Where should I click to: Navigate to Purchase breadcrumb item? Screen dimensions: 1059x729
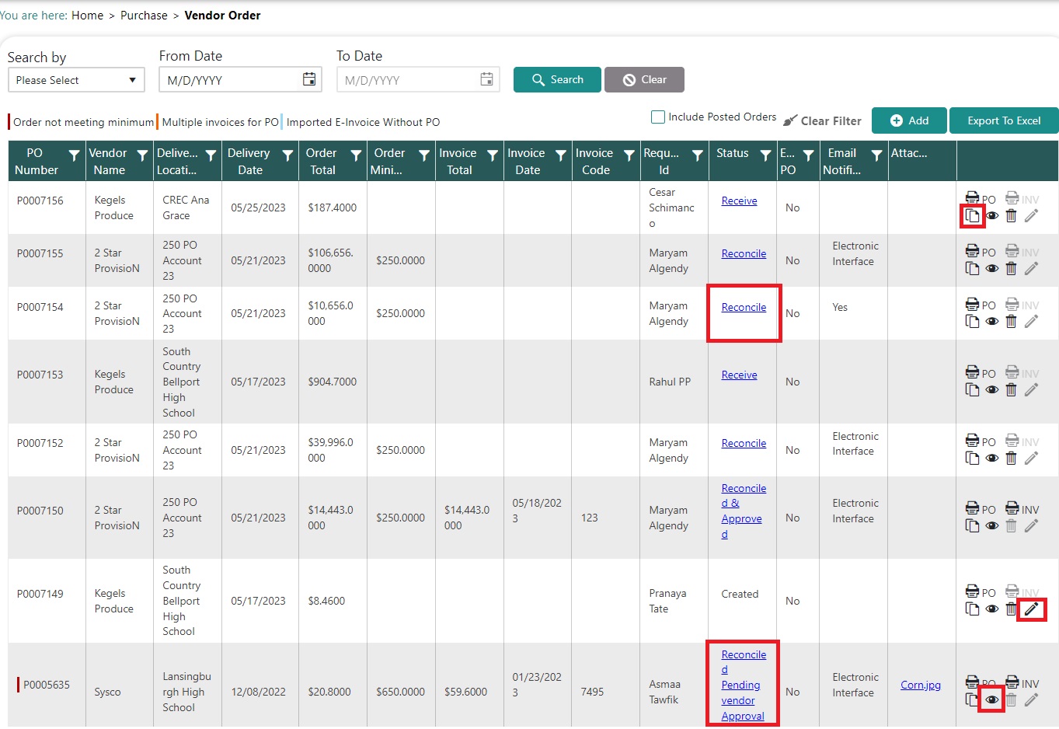point(144,16)
